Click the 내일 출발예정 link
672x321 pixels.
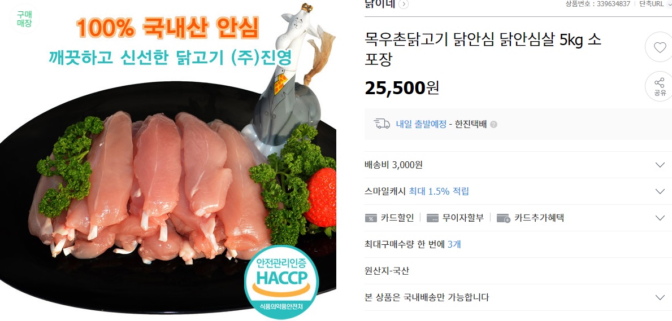point(421,125)
